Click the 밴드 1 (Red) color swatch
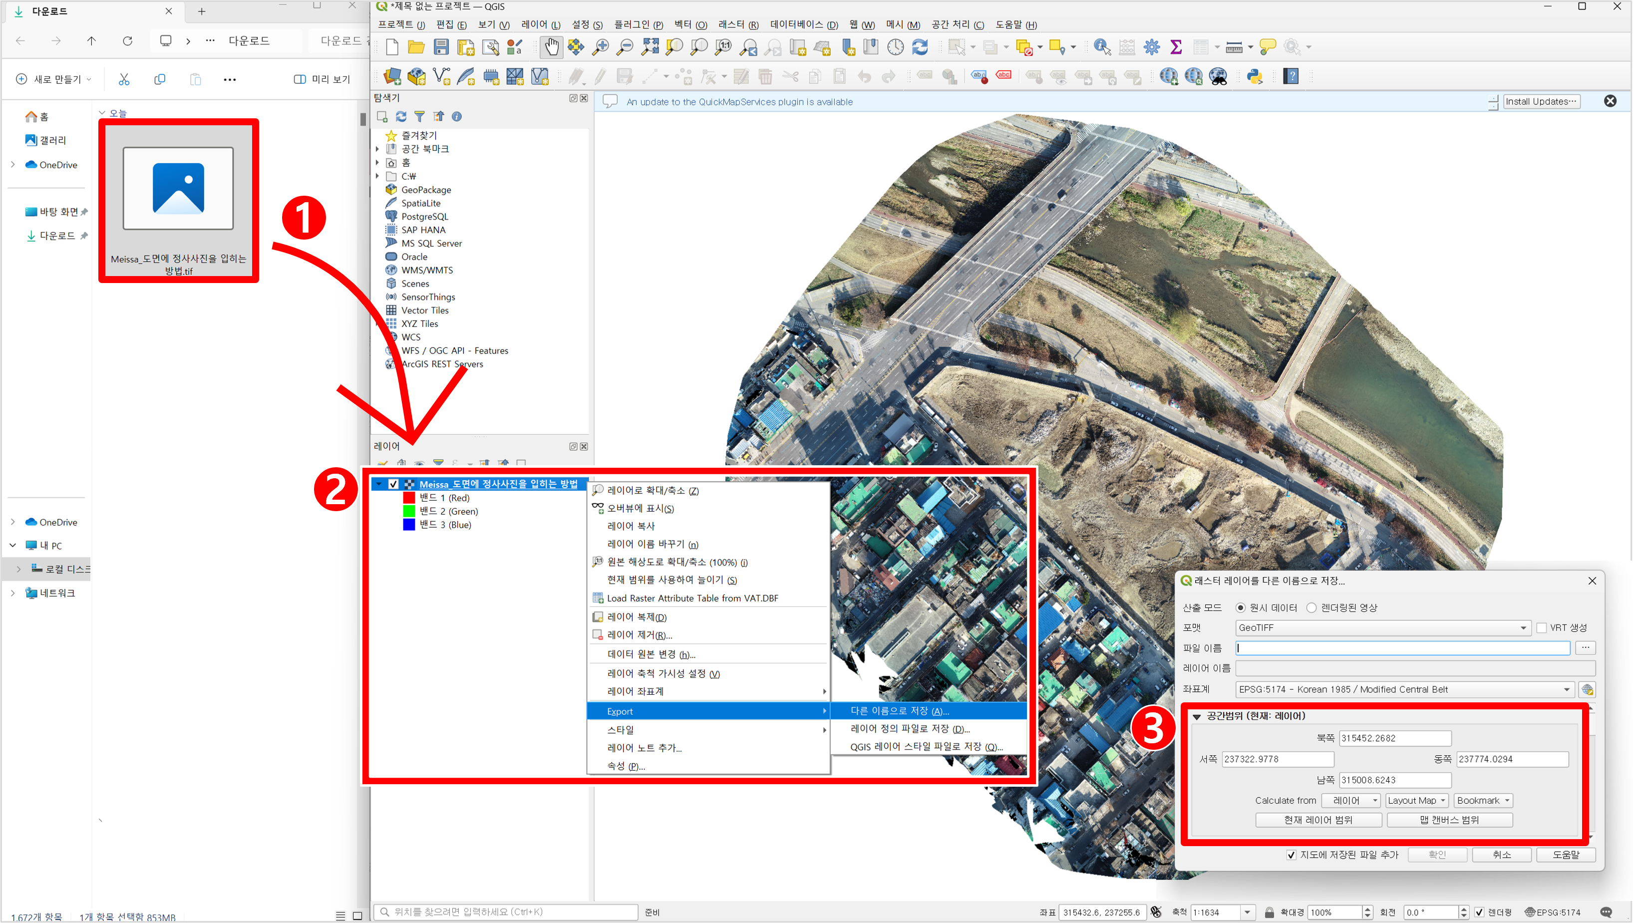The image size is (1633, 923). point(409,498)
